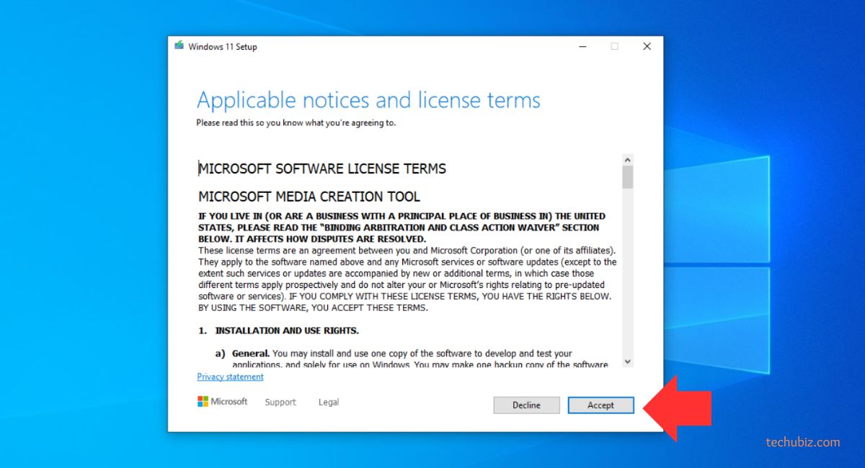Screen dimensions: 865x468
Task: Click the Windows 11 Setup title bar icon
Action: (179, 46)
